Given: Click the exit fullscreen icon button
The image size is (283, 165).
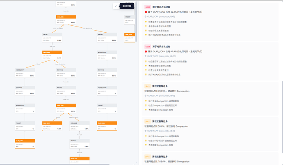Looking at the screenshot, I should coord(116,6).
